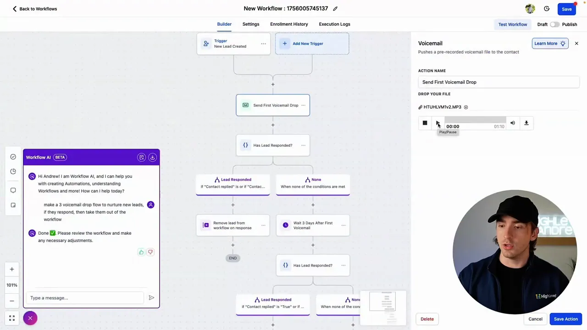Open the version history clock icon
This screenshot has width=587, height=330.
tap(547, 9)
